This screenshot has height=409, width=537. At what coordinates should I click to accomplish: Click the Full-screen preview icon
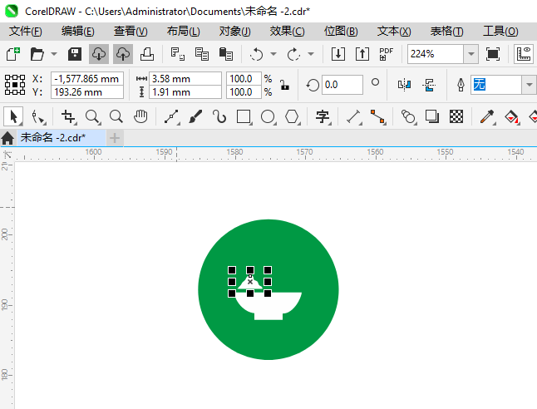pos(492,54)
